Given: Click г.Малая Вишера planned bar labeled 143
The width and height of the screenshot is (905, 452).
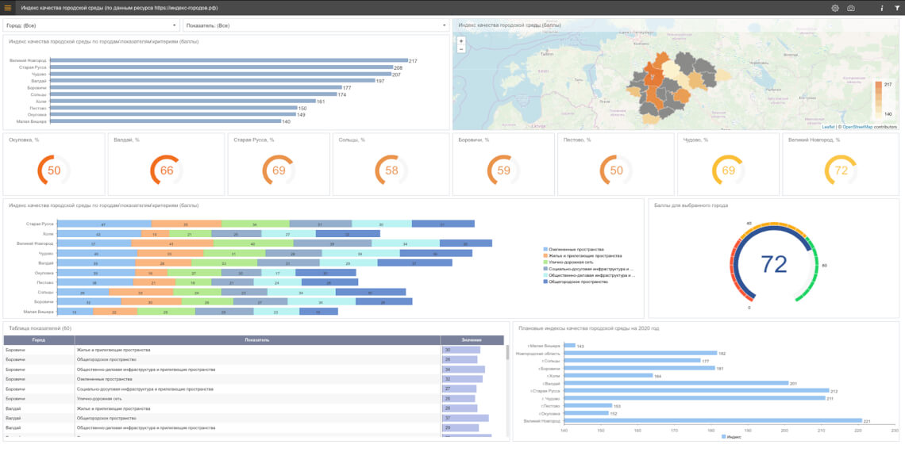Looking at the screenshot, I should coord(569,346).
